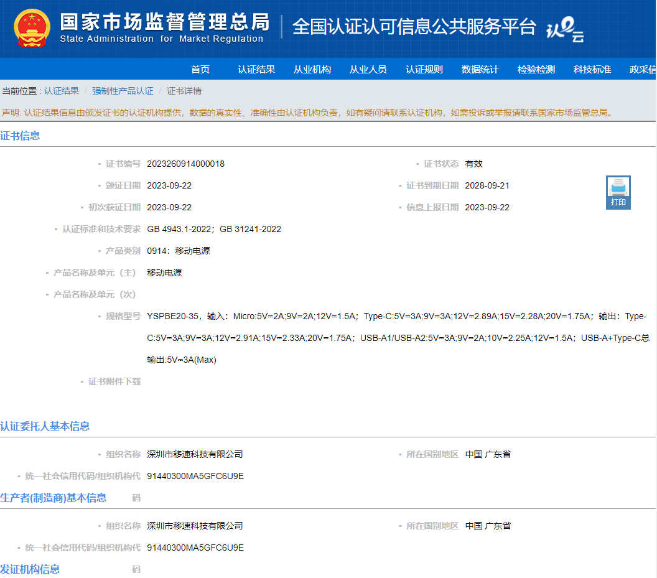Click expiry date 2028-09-21
657x578 pixels.
[x=487, y=185]
